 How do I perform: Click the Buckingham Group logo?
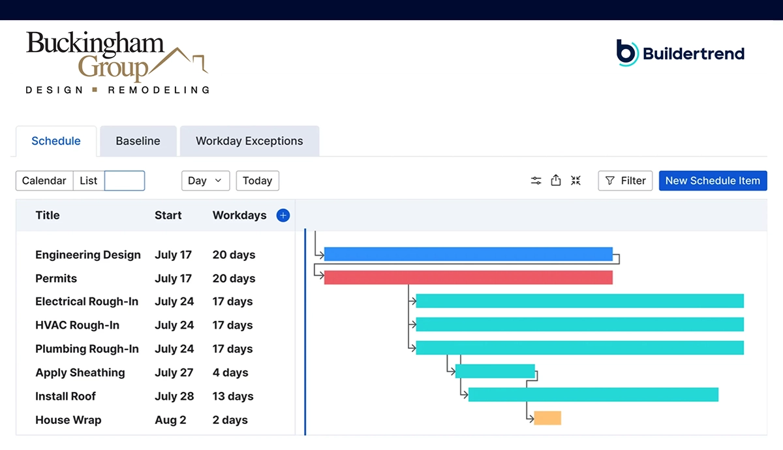coord(117,63)
